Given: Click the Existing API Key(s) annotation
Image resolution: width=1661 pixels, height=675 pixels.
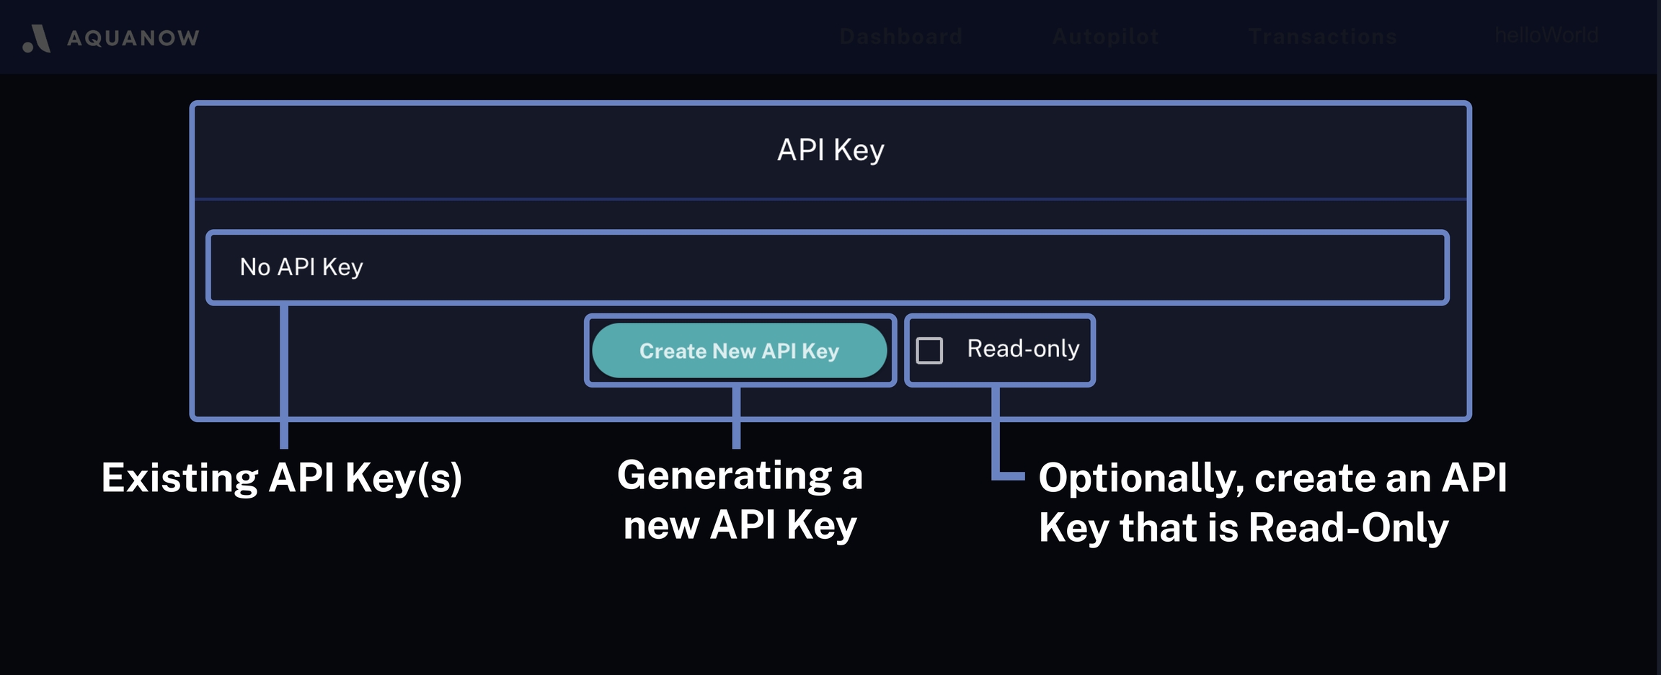Looking at the screenshot, I should (281, 478).
